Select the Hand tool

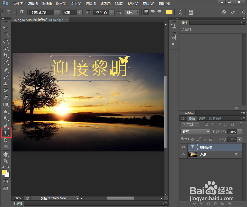click(x=6, y=154)
